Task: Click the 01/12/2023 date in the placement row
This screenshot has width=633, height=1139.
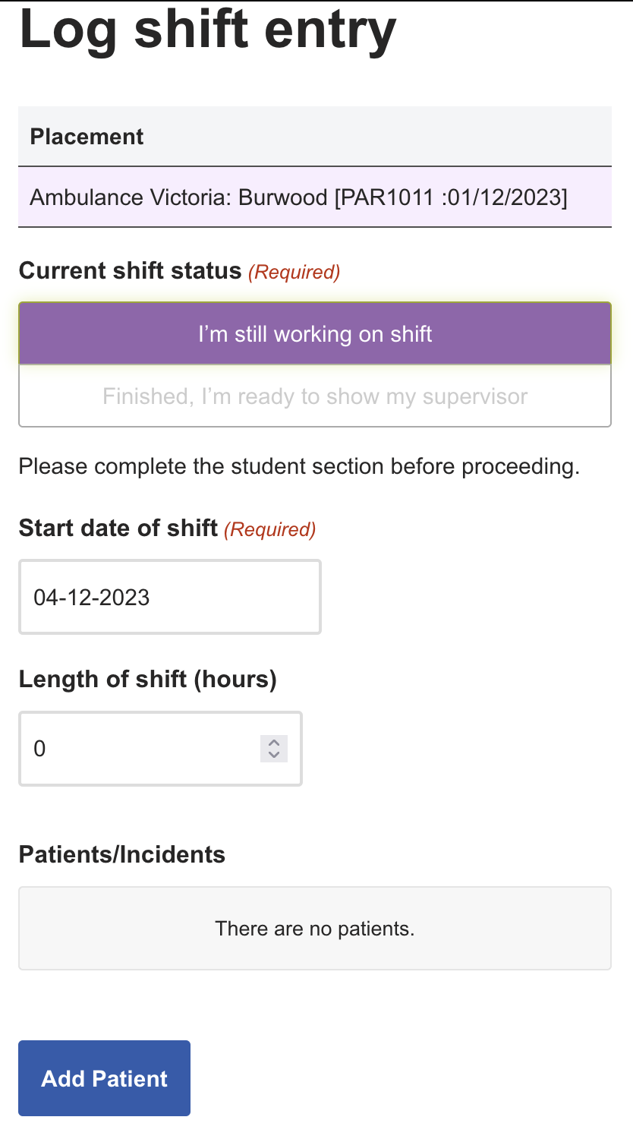Action: click(x=506, y=197)
